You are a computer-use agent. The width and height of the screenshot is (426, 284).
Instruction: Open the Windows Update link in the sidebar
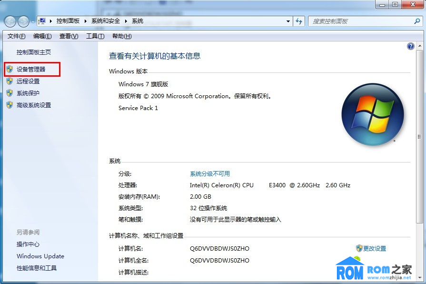40,256
